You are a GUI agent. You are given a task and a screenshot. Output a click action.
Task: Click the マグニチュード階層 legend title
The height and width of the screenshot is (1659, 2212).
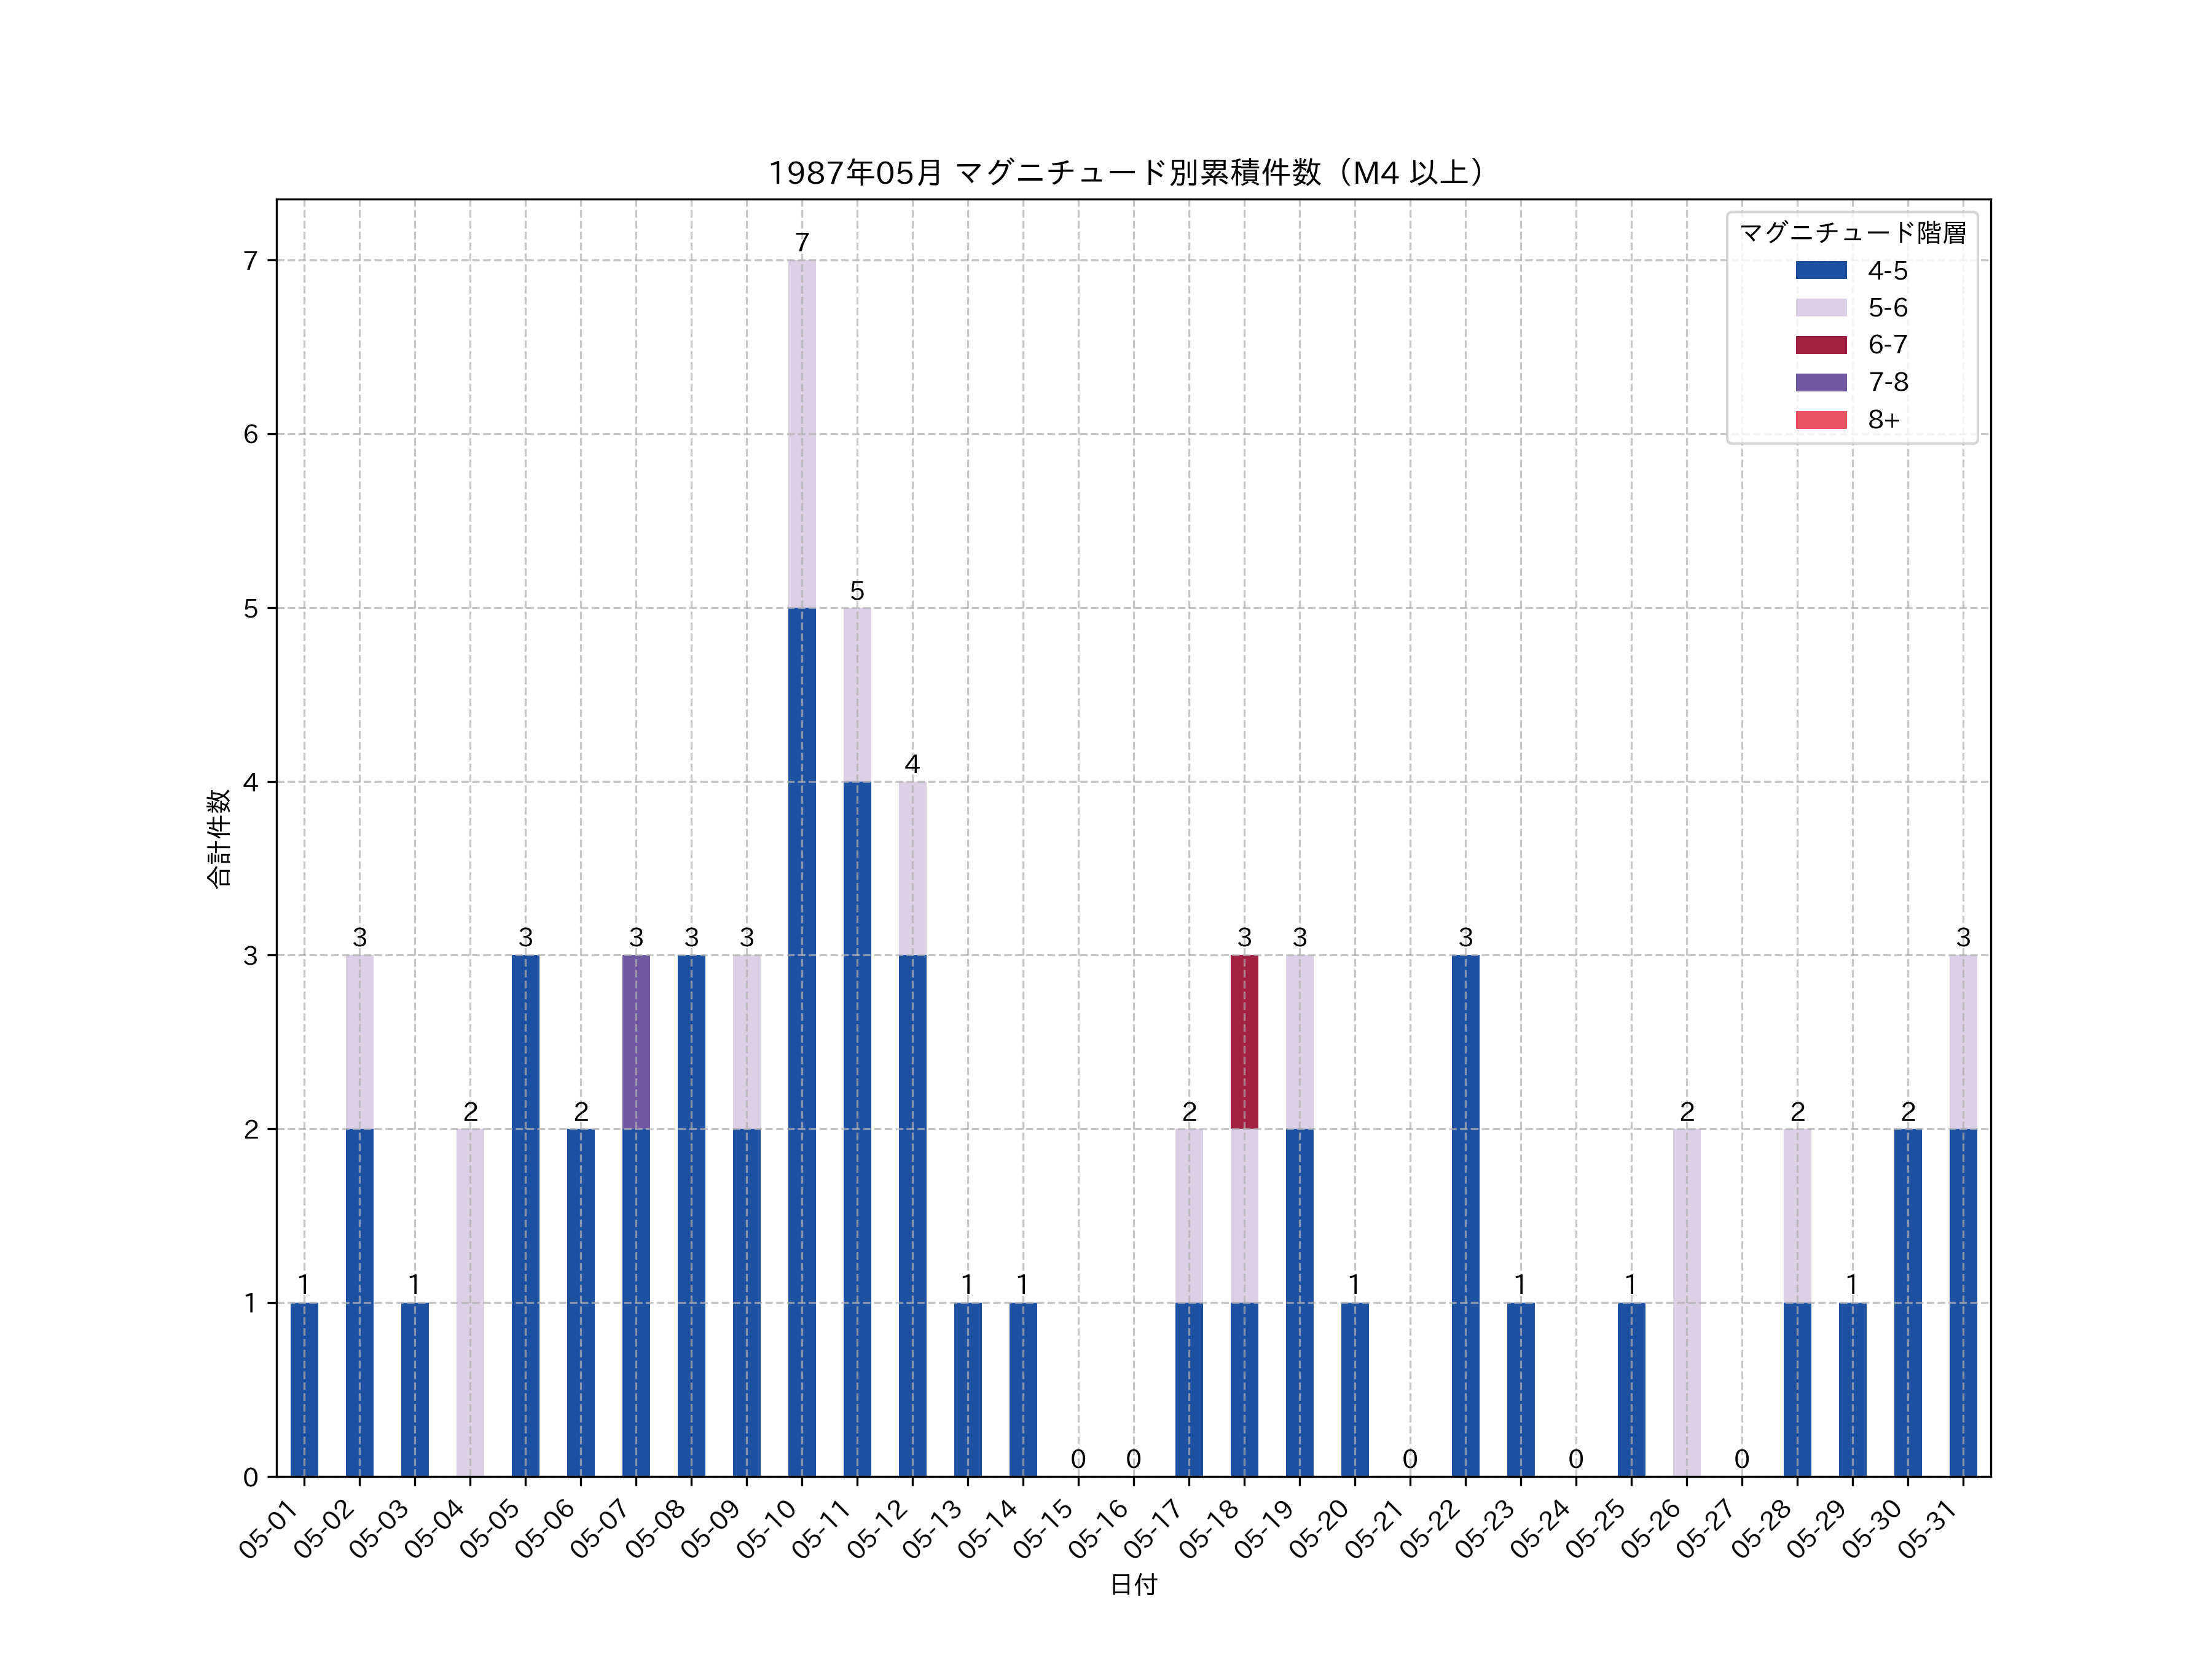click(1852, 233)
